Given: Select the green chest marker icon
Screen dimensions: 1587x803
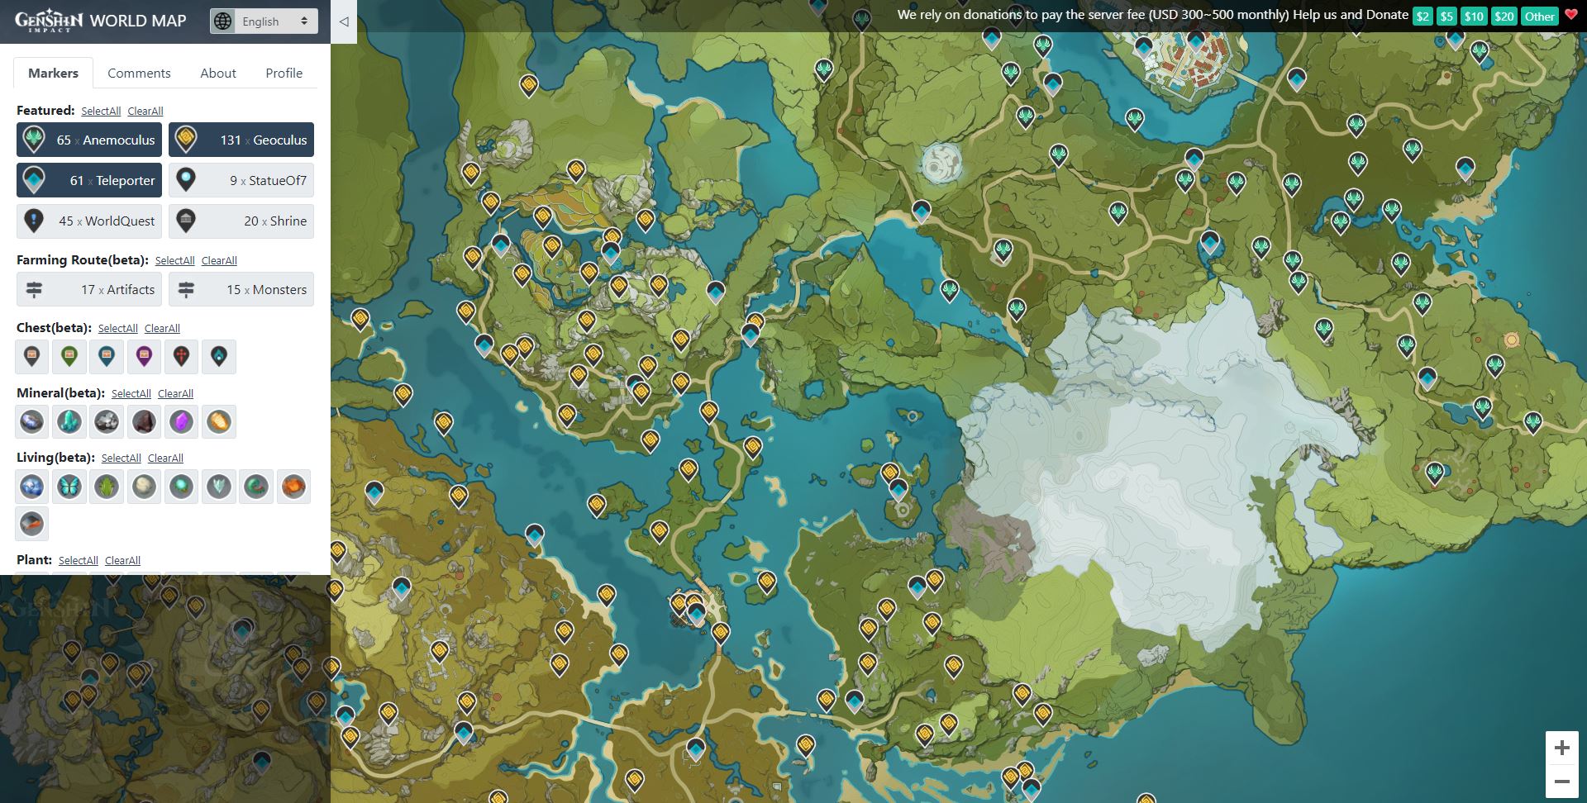Looking at the screenshot, I should click(69, 357).
